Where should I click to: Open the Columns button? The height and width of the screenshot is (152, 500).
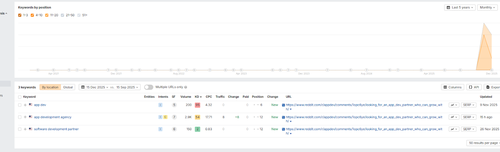pos(452,87)
